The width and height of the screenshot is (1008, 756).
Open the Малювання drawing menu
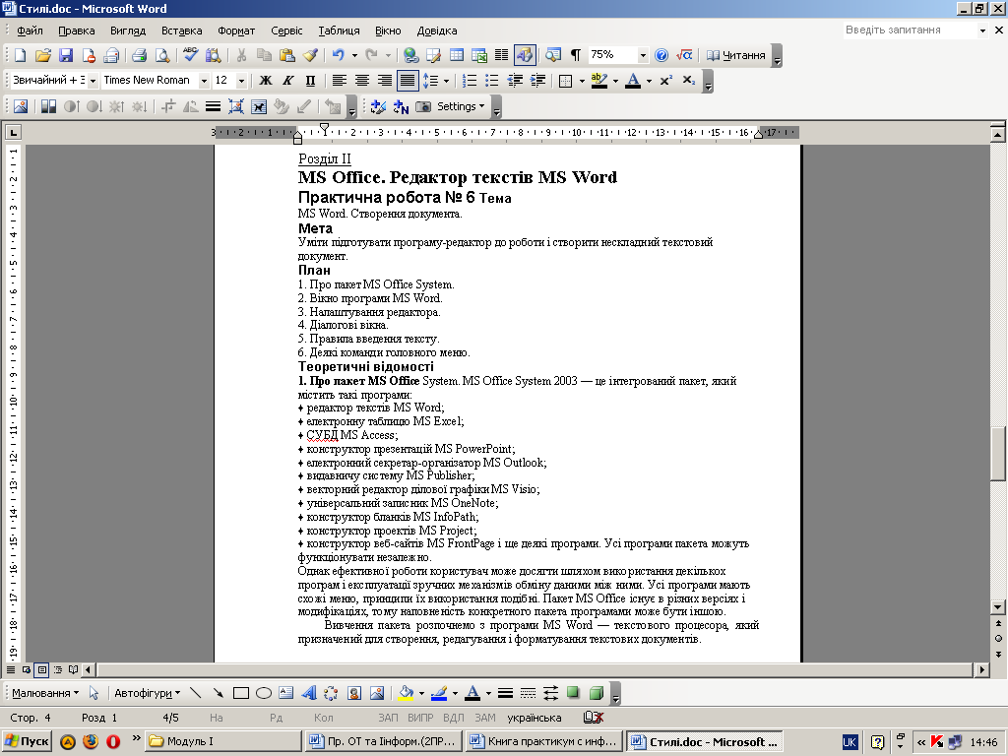pyautogui.click(x=45, y=693)
